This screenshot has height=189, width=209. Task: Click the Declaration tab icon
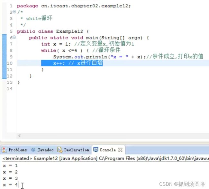coord(59,150)
